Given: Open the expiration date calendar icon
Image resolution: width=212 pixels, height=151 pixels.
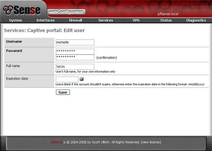Looking at the screenshot, I should click(x=82, y=79).
